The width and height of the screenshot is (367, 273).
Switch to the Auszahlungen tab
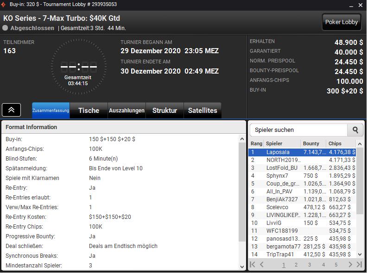pos(127,111)
